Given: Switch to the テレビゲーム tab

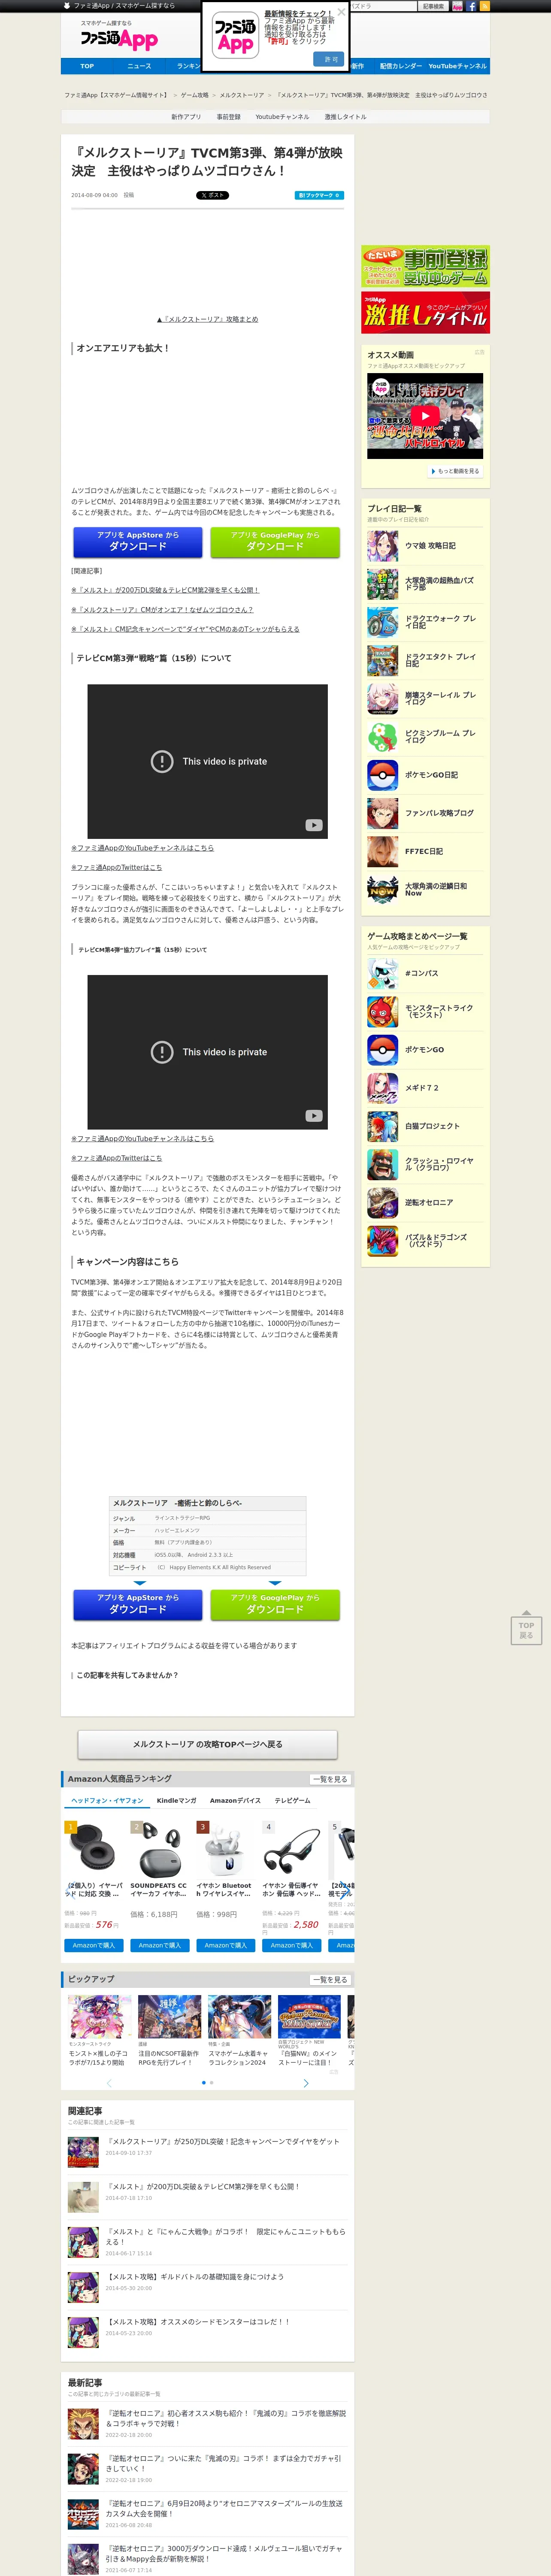Looking at the screenshot, I should click(292, 1800).
